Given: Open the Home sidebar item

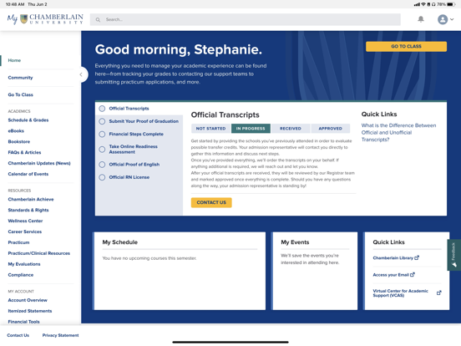Looking at the screenshot, I should pos(14,60).
